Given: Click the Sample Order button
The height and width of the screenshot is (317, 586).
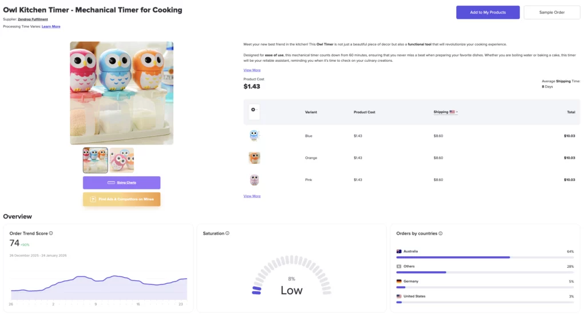Looking at the screenshot, I should [x=552, y=12].
